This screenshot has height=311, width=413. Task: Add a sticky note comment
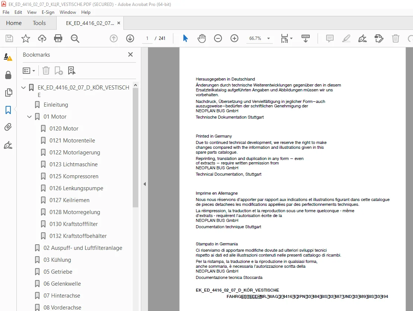click(x=330, y=38)
